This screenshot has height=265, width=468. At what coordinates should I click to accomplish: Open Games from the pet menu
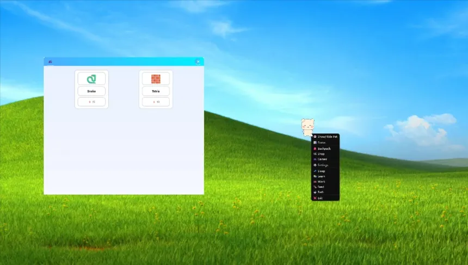(325, 159)
